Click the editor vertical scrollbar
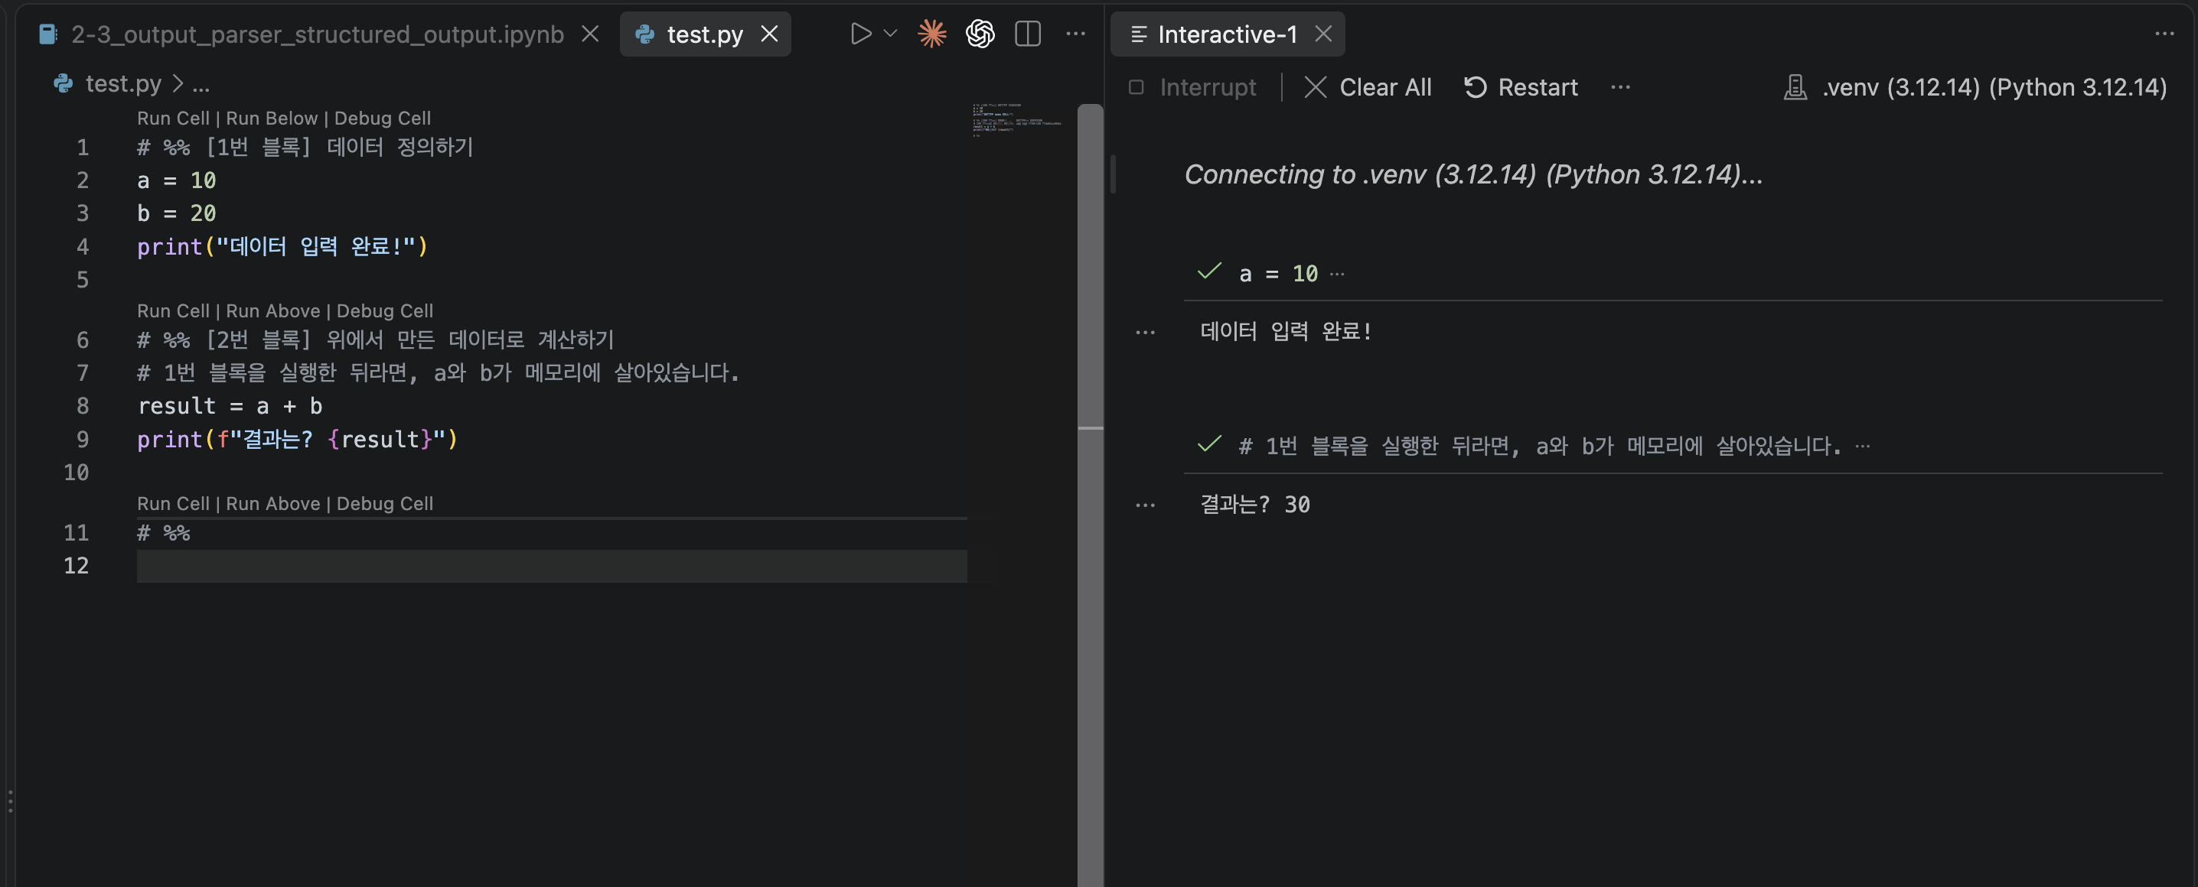 (1090, 266)
